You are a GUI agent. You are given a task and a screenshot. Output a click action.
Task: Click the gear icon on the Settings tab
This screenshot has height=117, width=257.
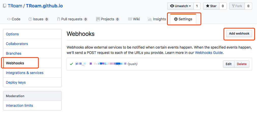176,19
